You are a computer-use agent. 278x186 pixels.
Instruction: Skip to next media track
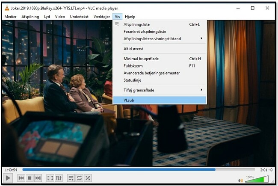click(38, 178)
